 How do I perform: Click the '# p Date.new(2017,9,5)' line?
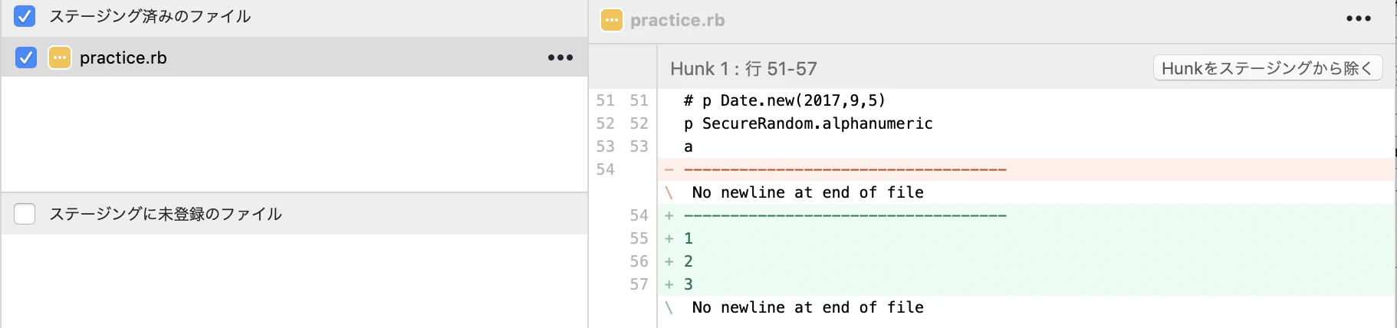coord(784,100)
